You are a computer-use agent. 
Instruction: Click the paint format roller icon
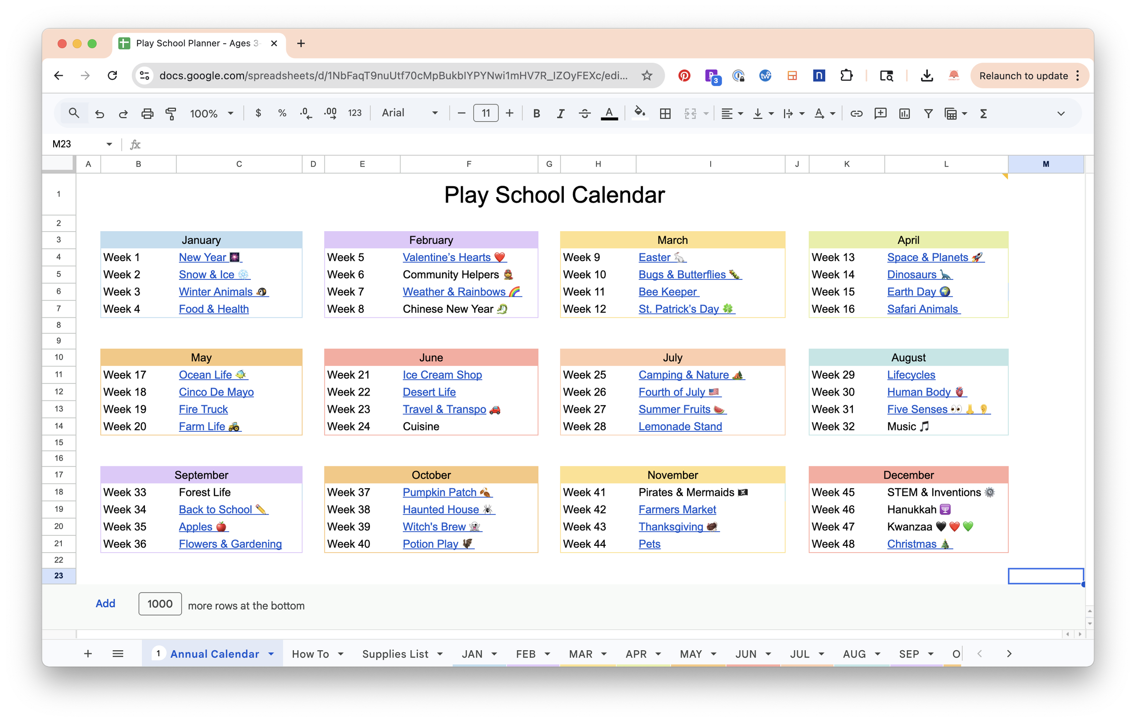171,114
